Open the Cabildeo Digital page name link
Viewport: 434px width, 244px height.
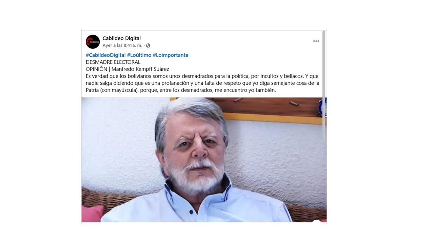122,38
